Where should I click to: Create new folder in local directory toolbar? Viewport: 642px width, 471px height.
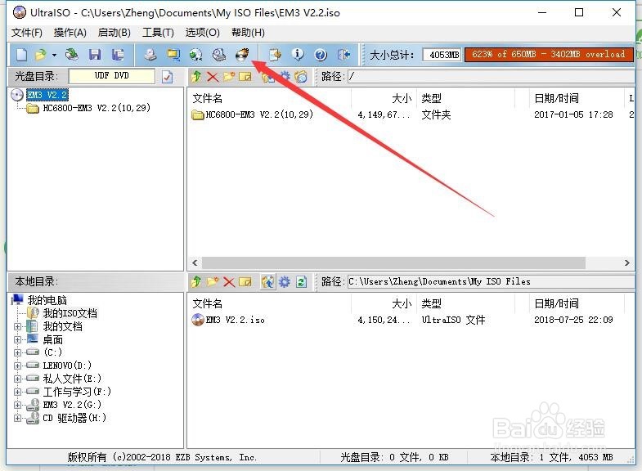tap(213, 281)
